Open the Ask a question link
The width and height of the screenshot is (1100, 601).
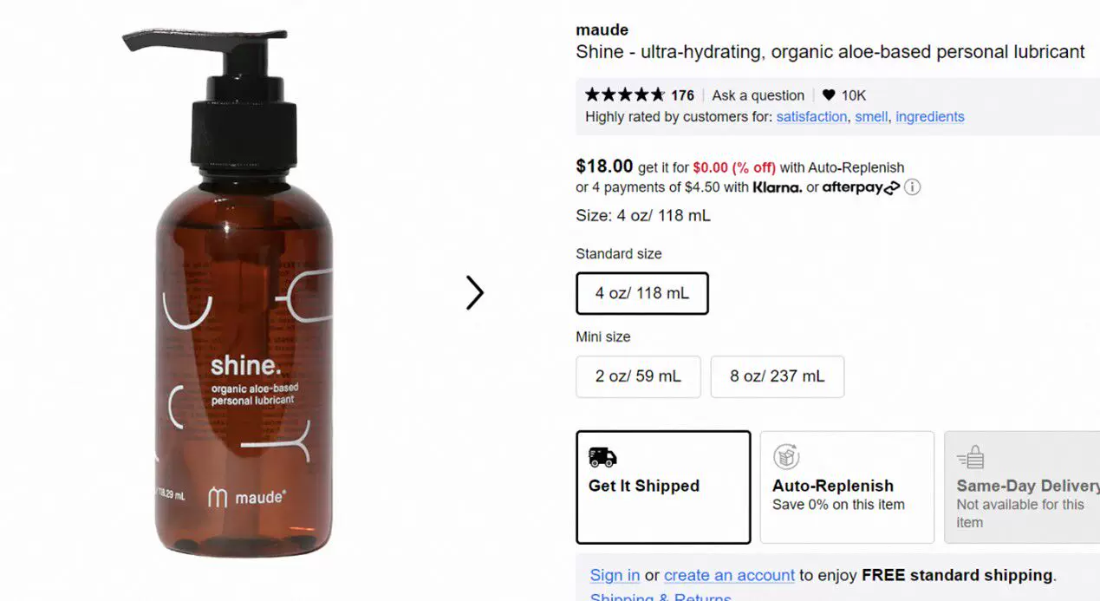tap(758, 95)
